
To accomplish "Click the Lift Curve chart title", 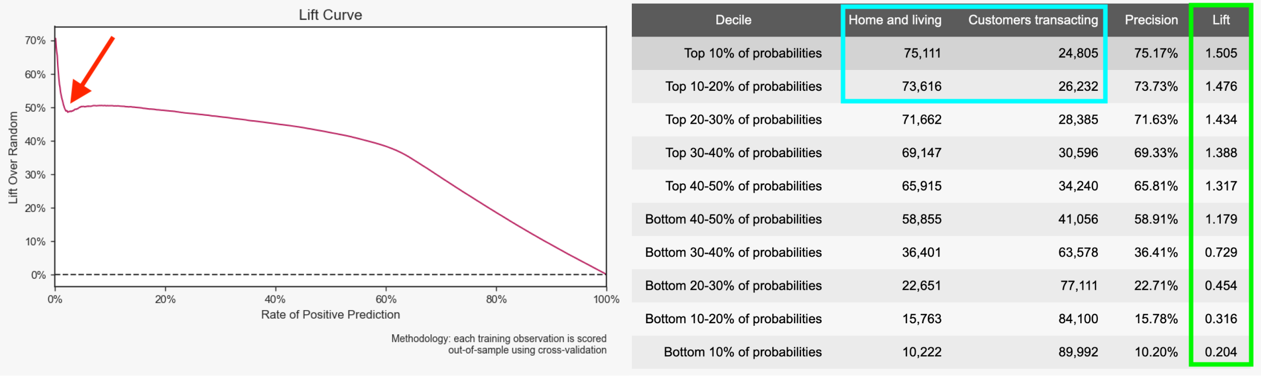I will 330,15.
